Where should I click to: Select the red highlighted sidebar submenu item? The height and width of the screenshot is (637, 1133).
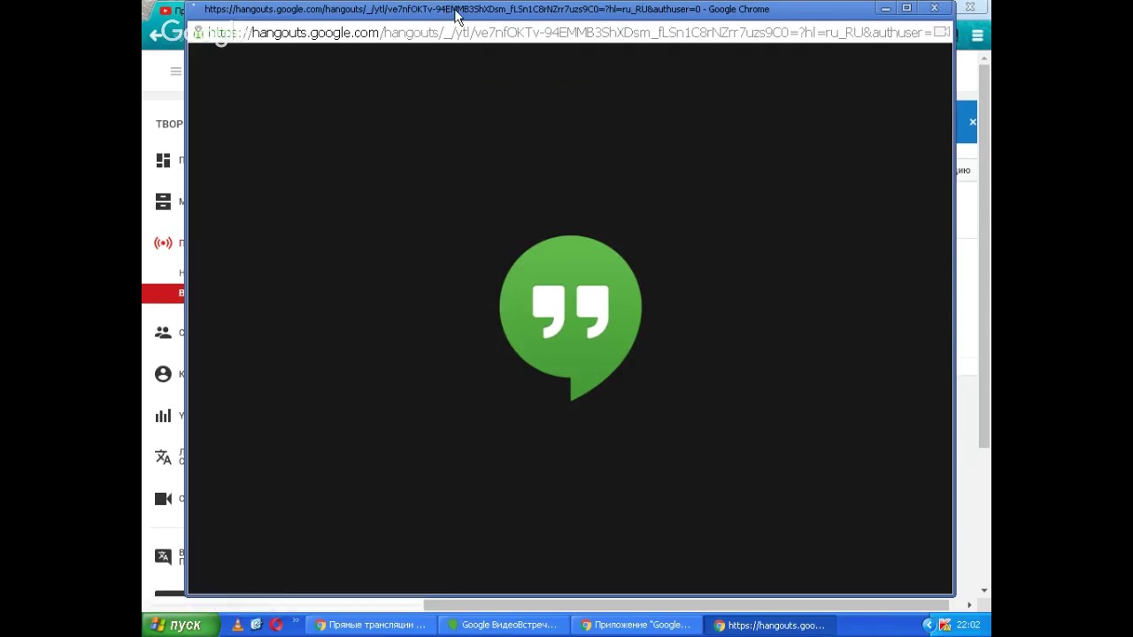tap(163, 293)
